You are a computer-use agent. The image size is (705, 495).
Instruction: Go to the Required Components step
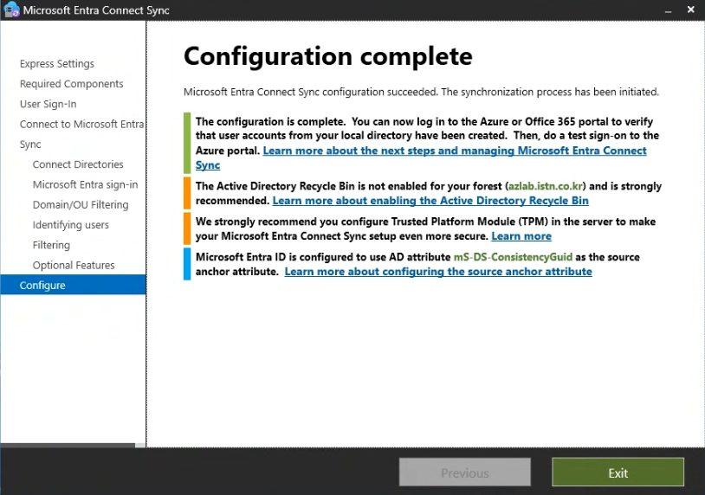[72, 84]
